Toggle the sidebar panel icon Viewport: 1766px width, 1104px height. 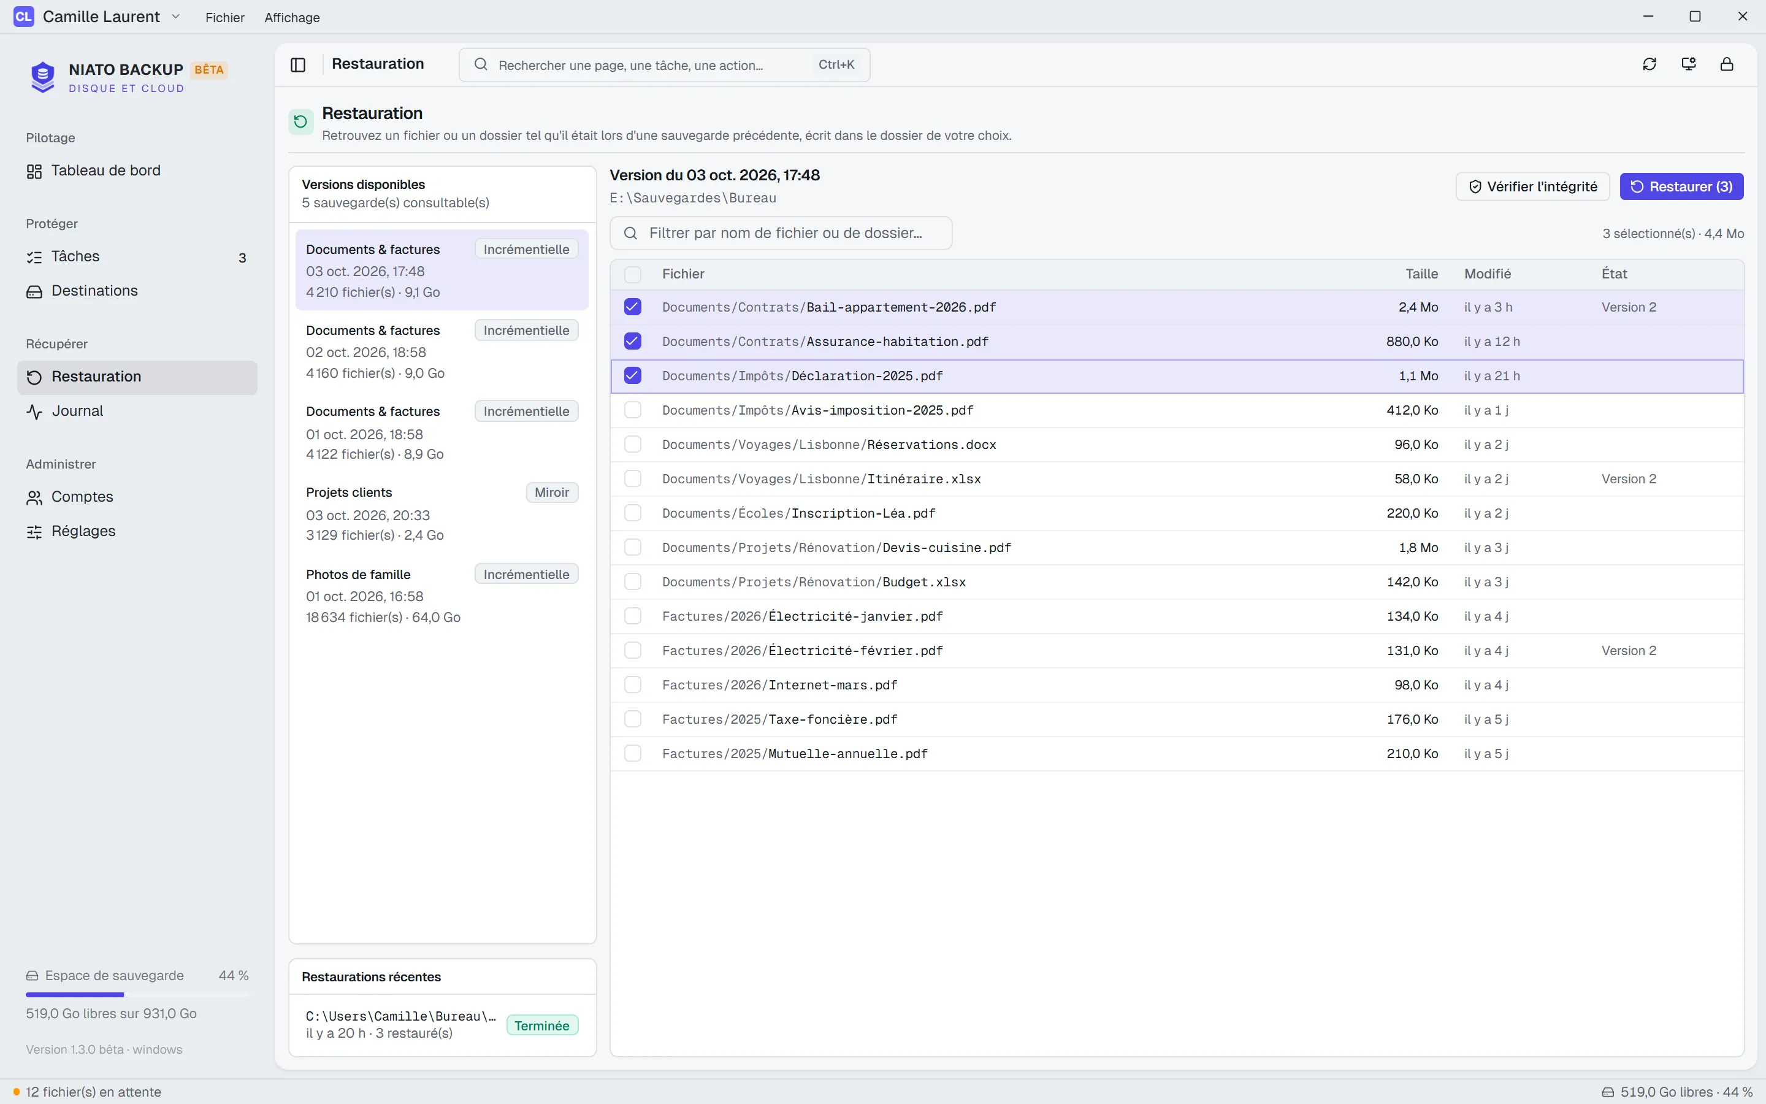[298, 64]
